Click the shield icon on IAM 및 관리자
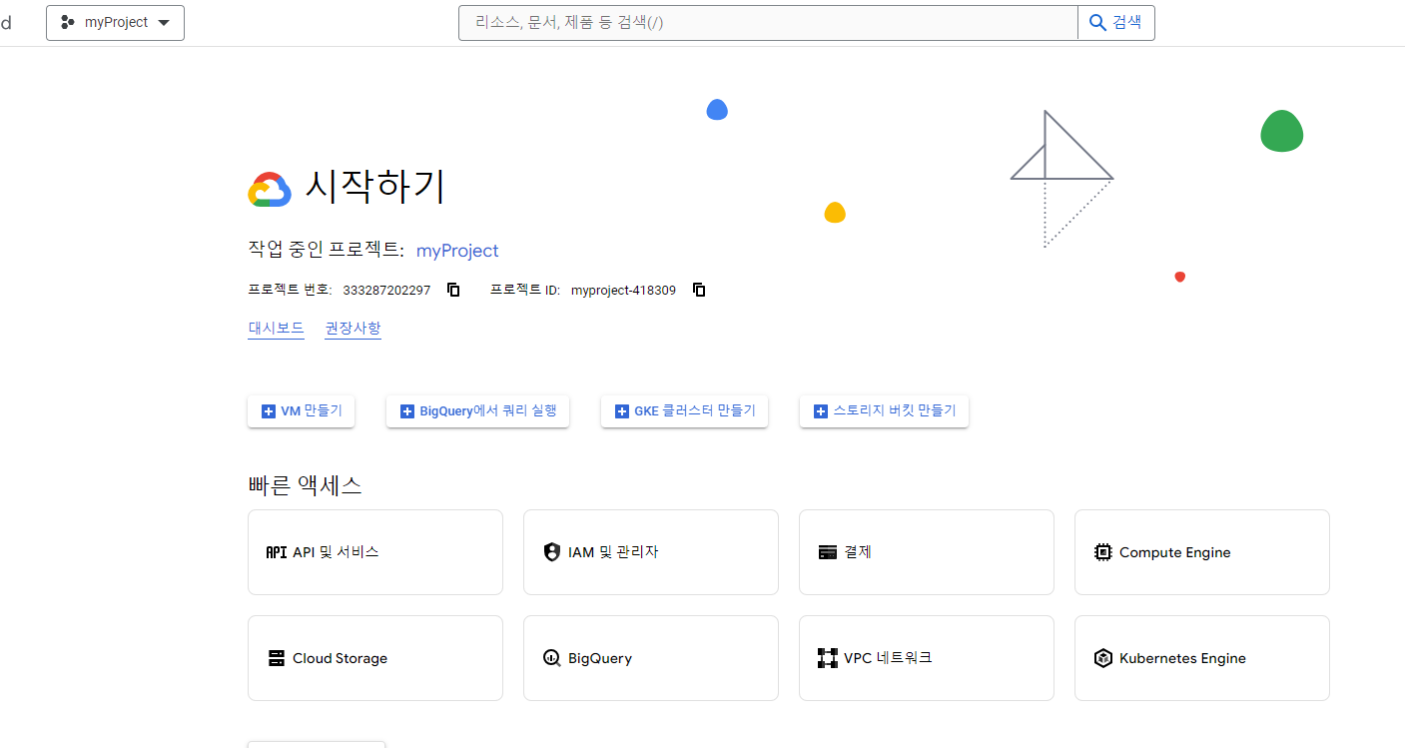1405x748 pixels. pos(552,552)
